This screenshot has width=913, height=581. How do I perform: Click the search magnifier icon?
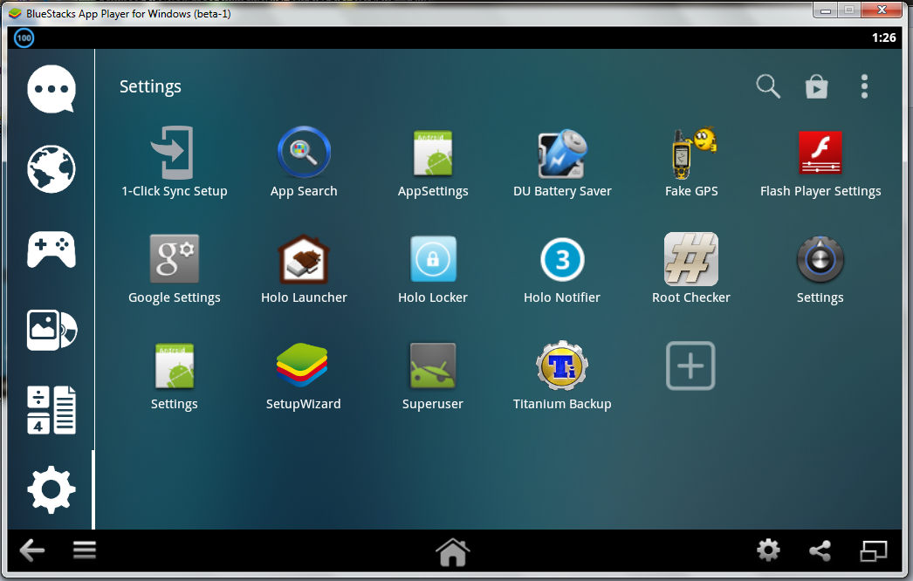point(768,86)
